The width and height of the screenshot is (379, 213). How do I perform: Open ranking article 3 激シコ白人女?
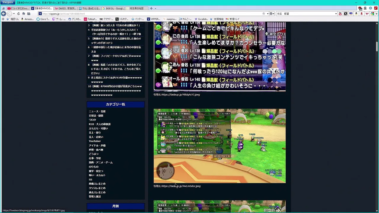tap(115, 25)
